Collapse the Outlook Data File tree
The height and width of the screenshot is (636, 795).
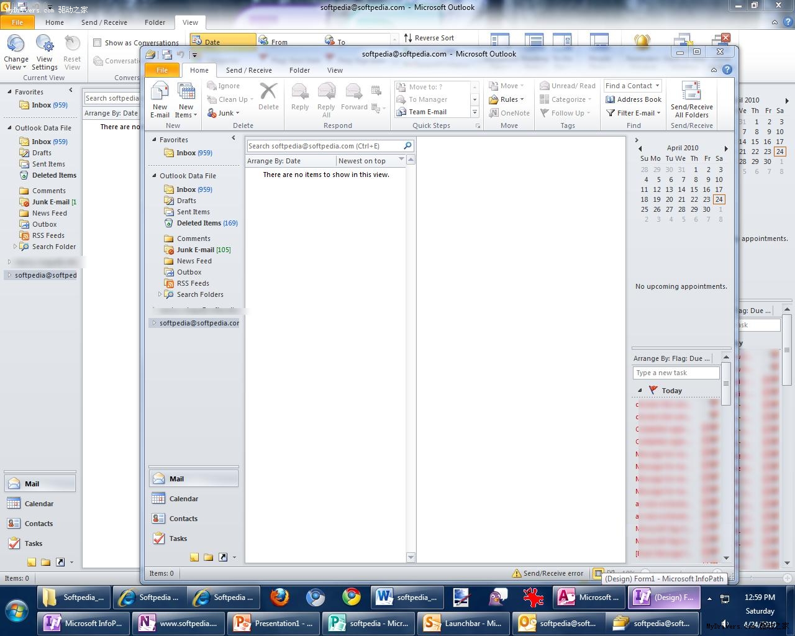[155, 176]
